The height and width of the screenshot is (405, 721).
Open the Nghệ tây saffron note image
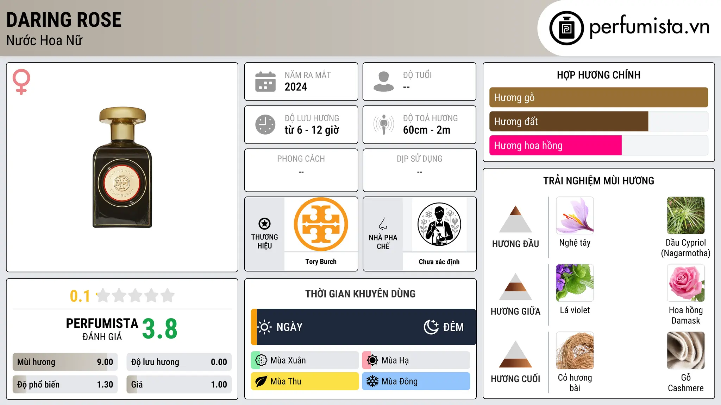575,216
